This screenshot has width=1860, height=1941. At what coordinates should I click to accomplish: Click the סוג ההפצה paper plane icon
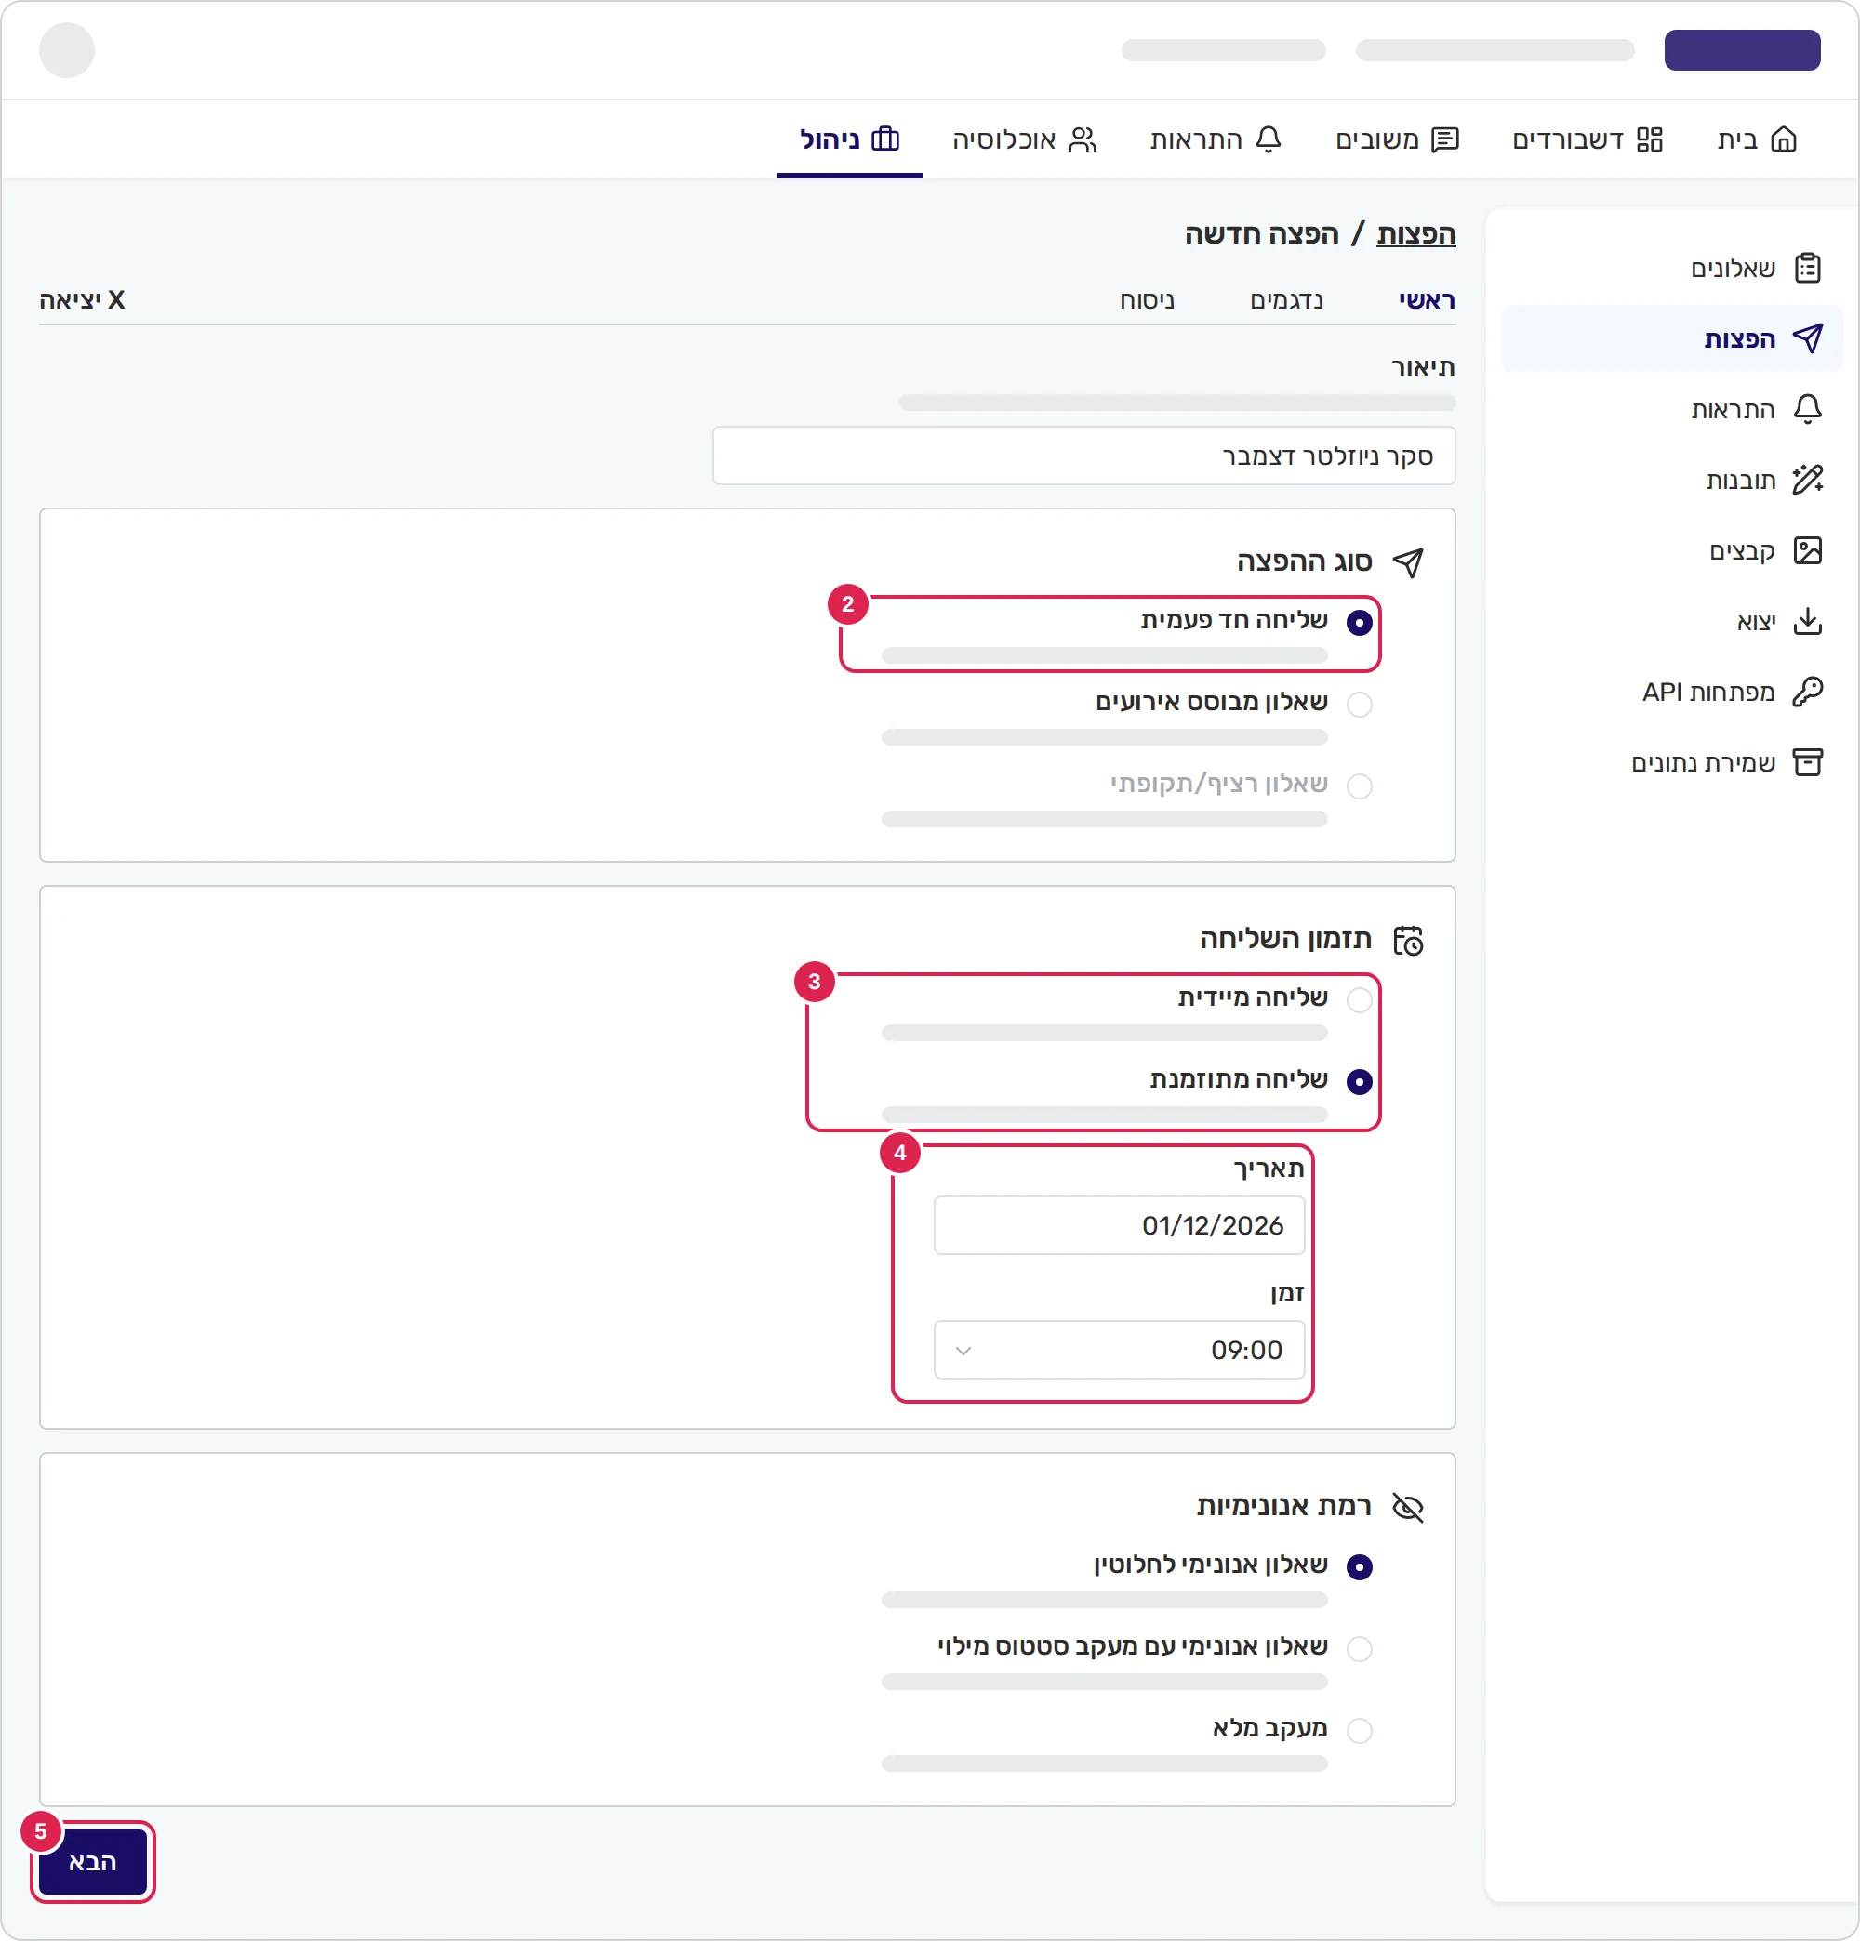[1408, 562]
